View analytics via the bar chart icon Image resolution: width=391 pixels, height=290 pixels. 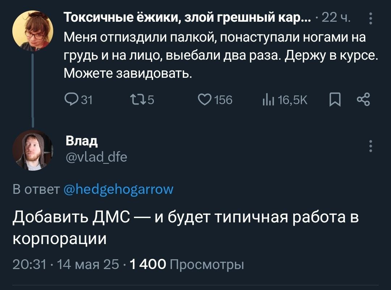pyautogui.click(x=268, y=99)
